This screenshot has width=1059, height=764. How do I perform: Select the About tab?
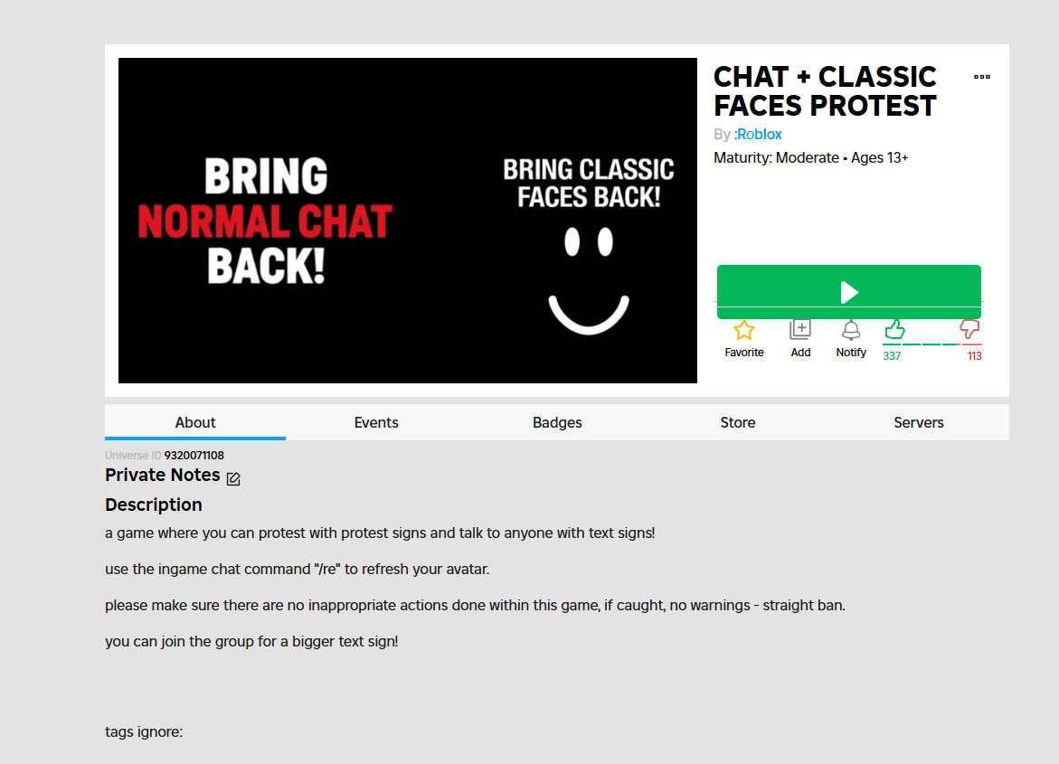click(x=195, y=422)
